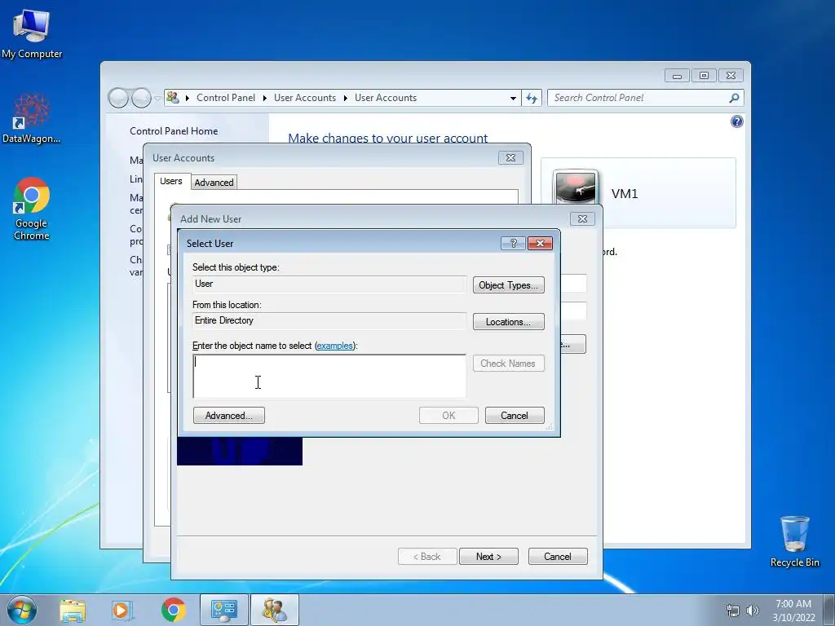The width and height of the screenshot is (835, 626).
Task: Click the last User Accounts breadcrumb
Action: click(386, 98)
